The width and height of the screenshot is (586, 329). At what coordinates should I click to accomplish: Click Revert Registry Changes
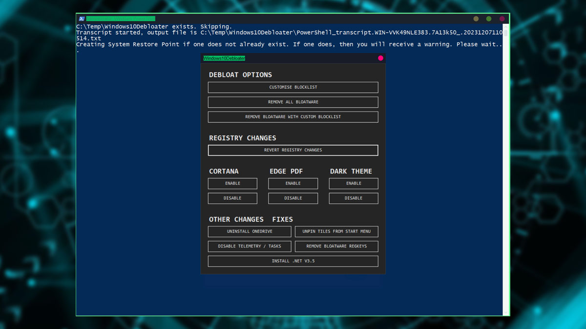(293, 150)
